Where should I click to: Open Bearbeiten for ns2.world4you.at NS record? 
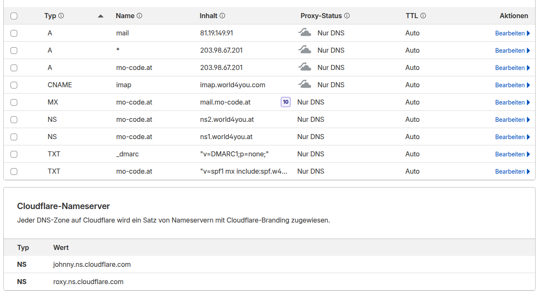point(512,120)
